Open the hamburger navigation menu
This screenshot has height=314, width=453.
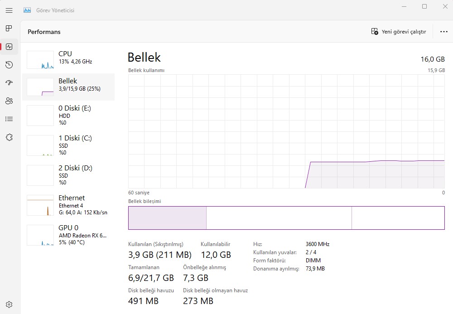click(x=9, y=10)
